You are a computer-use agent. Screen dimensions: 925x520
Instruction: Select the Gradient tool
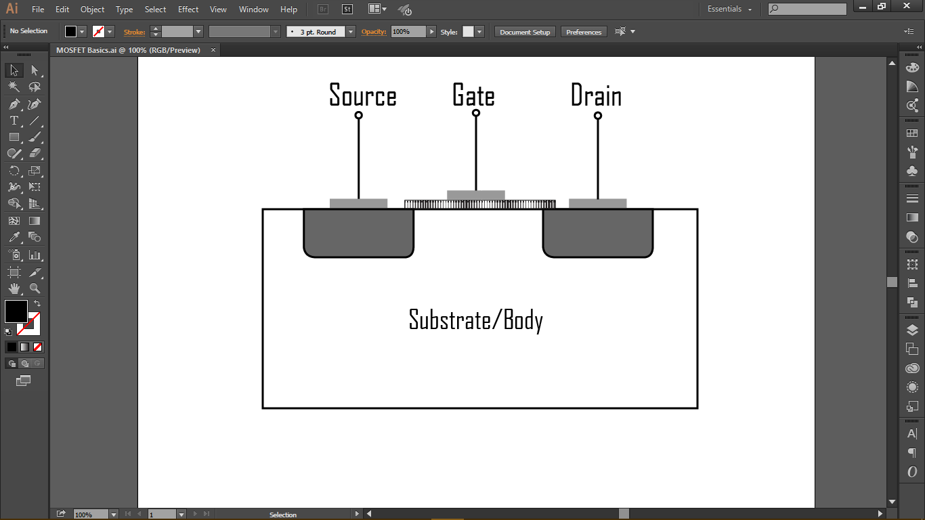point(35,221)
